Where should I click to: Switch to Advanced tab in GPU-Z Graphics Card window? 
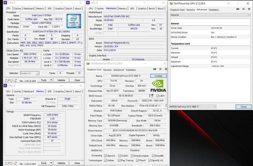tap(118, 70)
